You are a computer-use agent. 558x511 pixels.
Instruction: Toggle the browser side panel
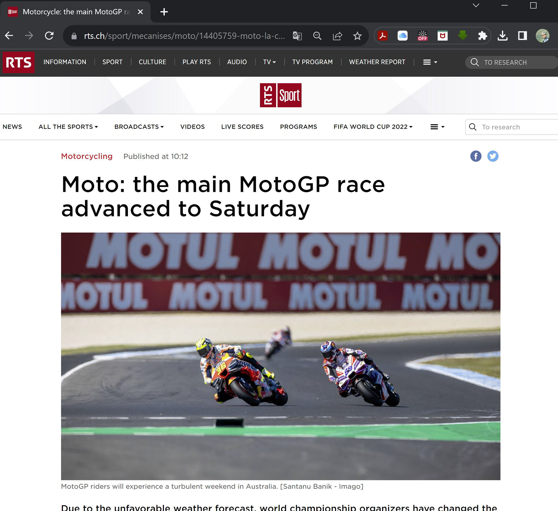(x=522, y=36)
